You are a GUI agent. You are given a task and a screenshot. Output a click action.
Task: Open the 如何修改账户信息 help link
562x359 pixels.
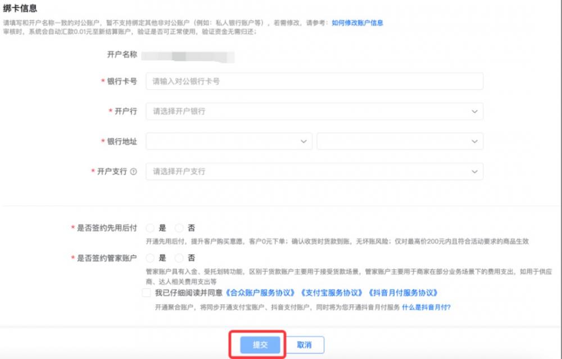click(357, 23)
